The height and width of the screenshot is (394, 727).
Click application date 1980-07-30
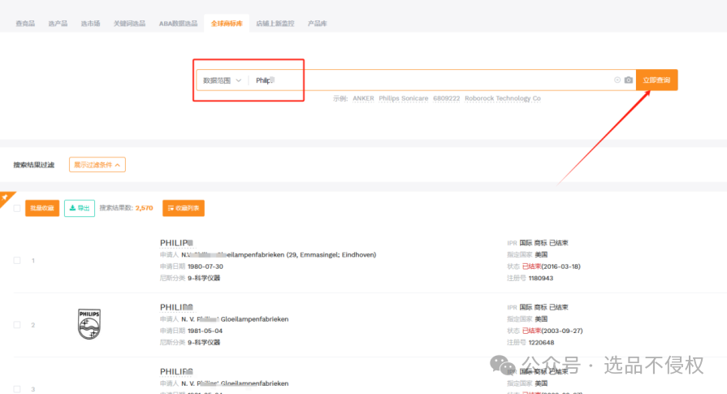(206, 266)
